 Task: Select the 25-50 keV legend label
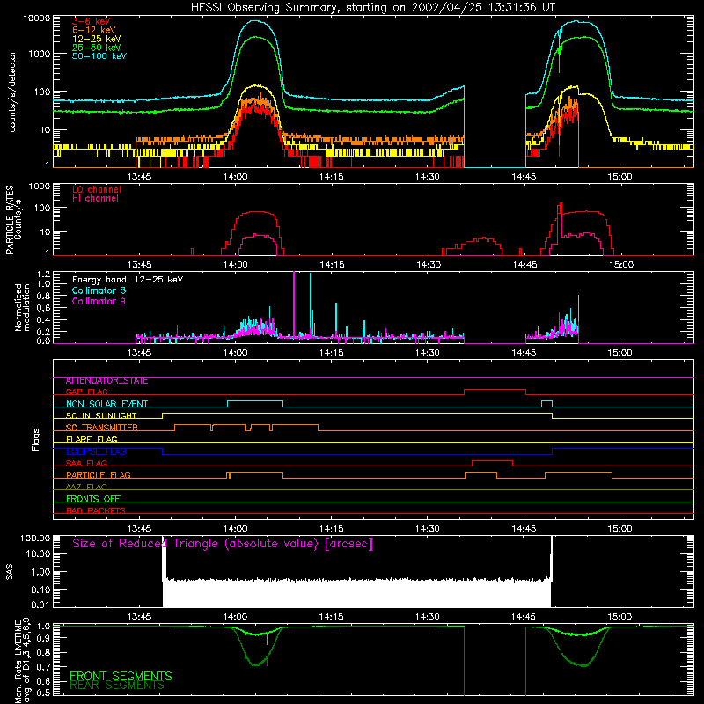(96, 48)
